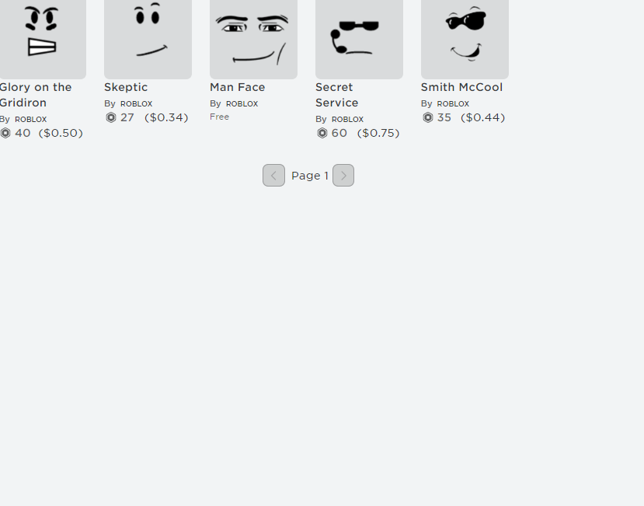Open the Smith McCool title link
The image size is (644, 506).
click(461, 87)
